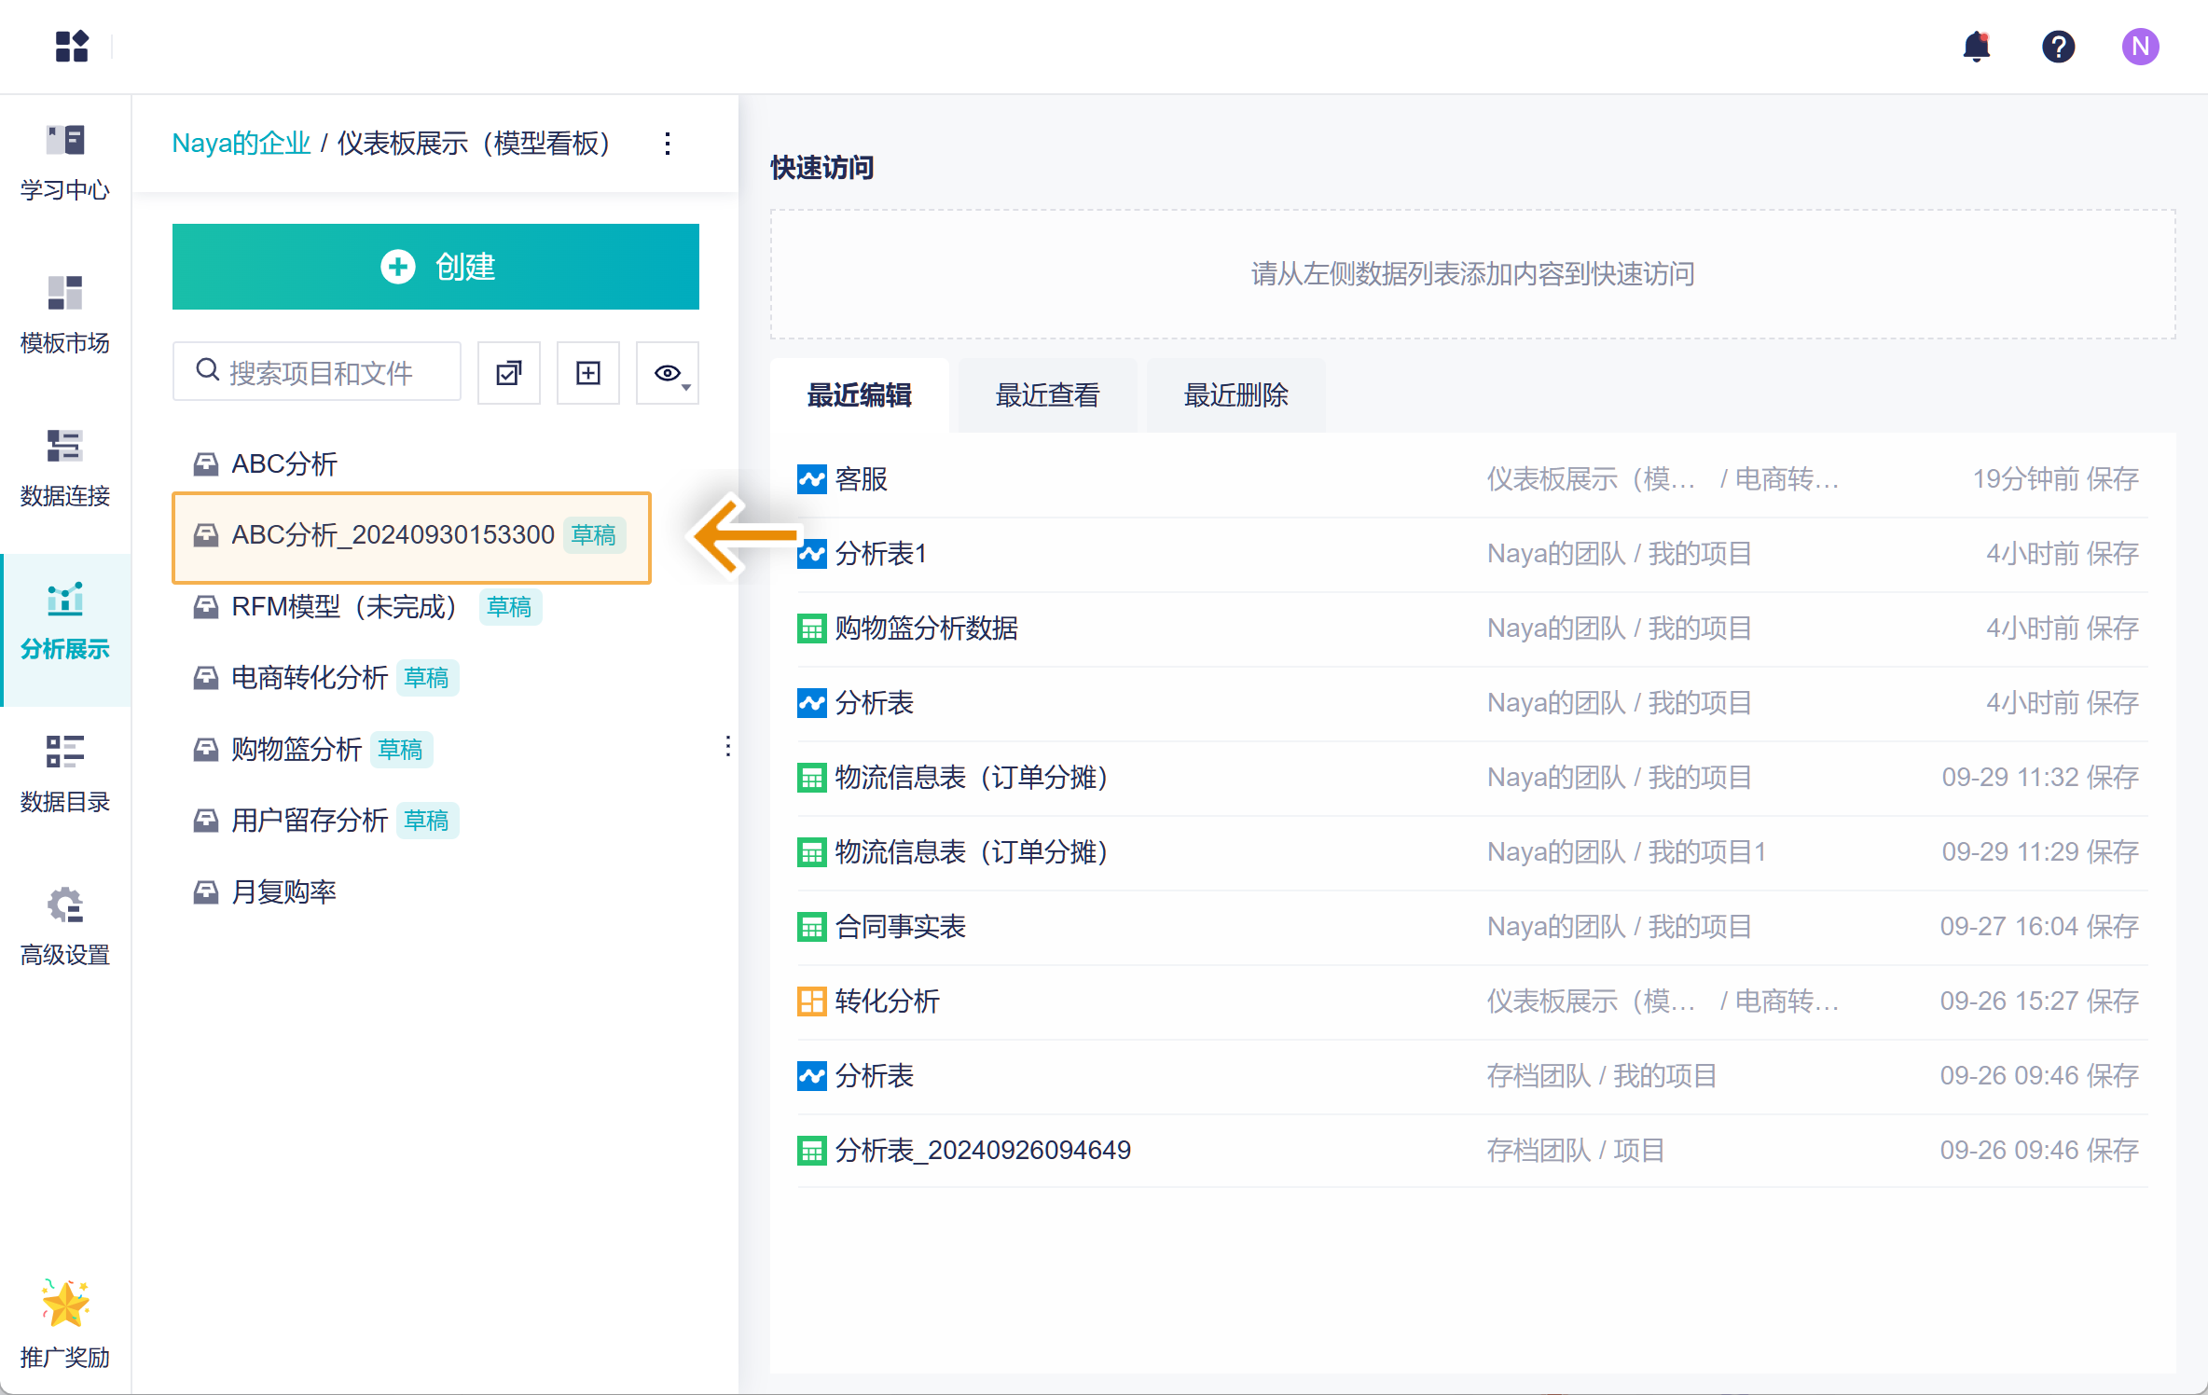Open the eye visibility filter dropdown
Viewport: 2208px width, 1395px height.
pyautogui.click(x=668, y=373)
